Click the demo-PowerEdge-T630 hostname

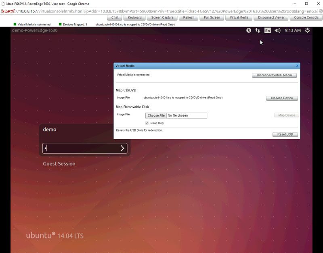[x=35, y=30]
